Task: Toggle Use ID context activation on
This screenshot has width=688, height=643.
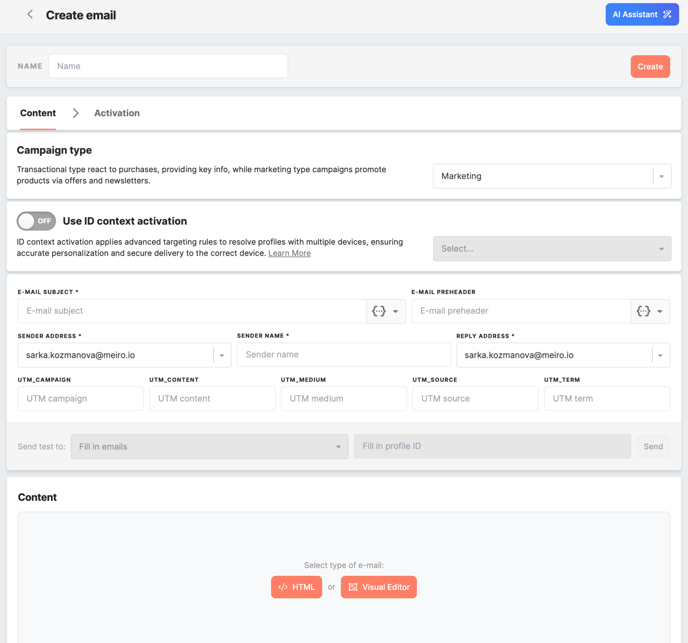Action: 36,221
